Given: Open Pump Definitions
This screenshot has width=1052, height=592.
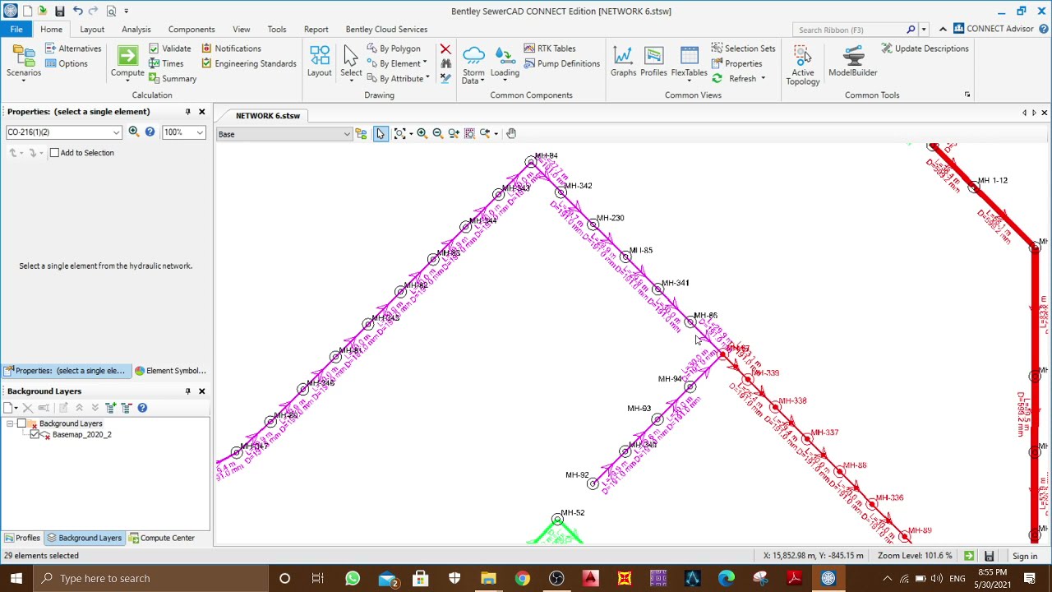Looking at the screenshot, I should 562,63.
